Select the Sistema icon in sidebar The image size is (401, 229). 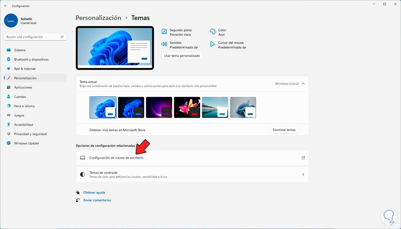(9, 50)
